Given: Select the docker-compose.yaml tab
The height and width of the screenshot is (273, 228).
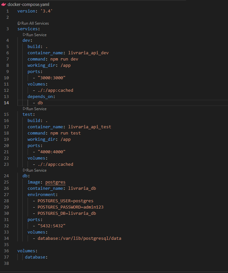Looking at the screenshot, I should (x=24, y=5).
